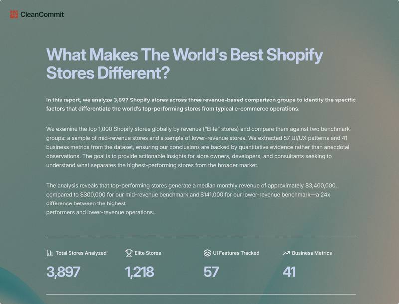This screenshot has width=399, height=304.
Task: Click the 3,897 total stores figure
Action: pyautogui.click(x=63, y=272)
